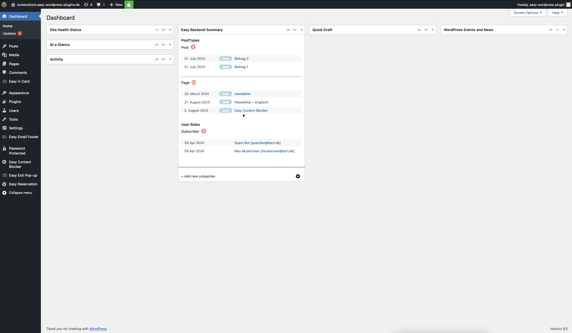Click the Media icon in sidebar
The width and height of the screenshot is (572, 333).
coord(4,55)
